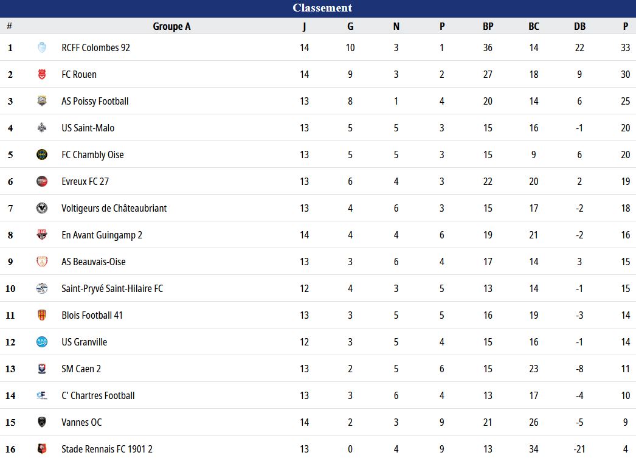Screen dimensions: 636x458
Task: Click the Saint-Pryvé Saint-Hilaire FC team name
Action: click(112, 288)
